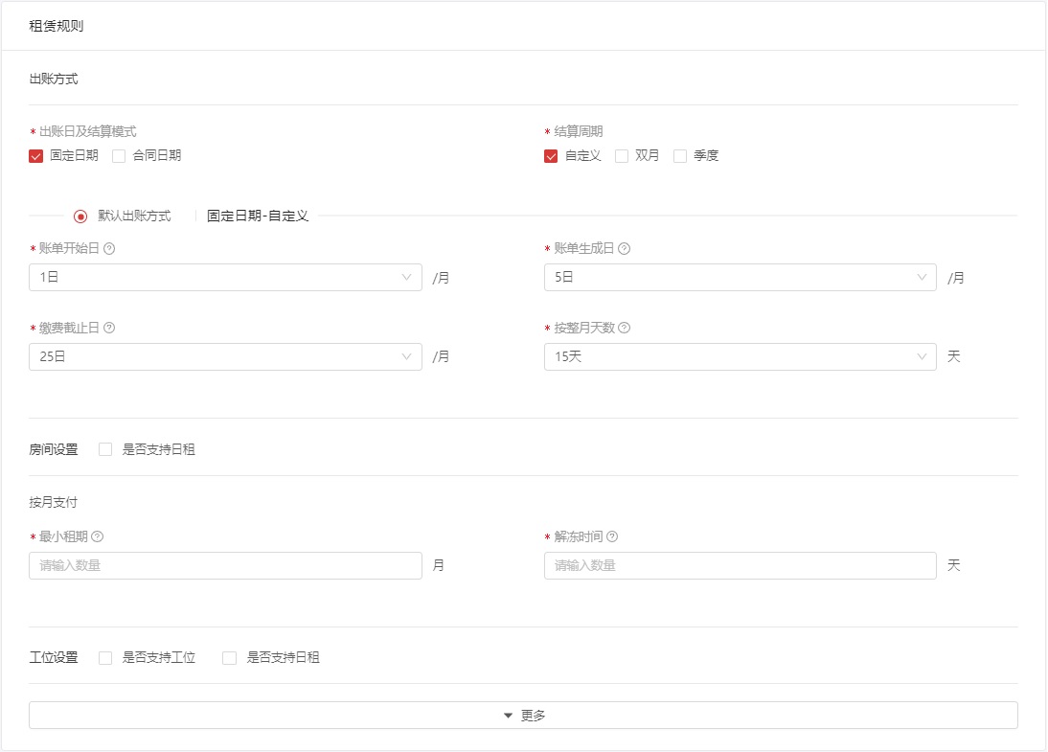
Task: Open the 账单开始日 dropdown showing 1日
Action: 225,278
